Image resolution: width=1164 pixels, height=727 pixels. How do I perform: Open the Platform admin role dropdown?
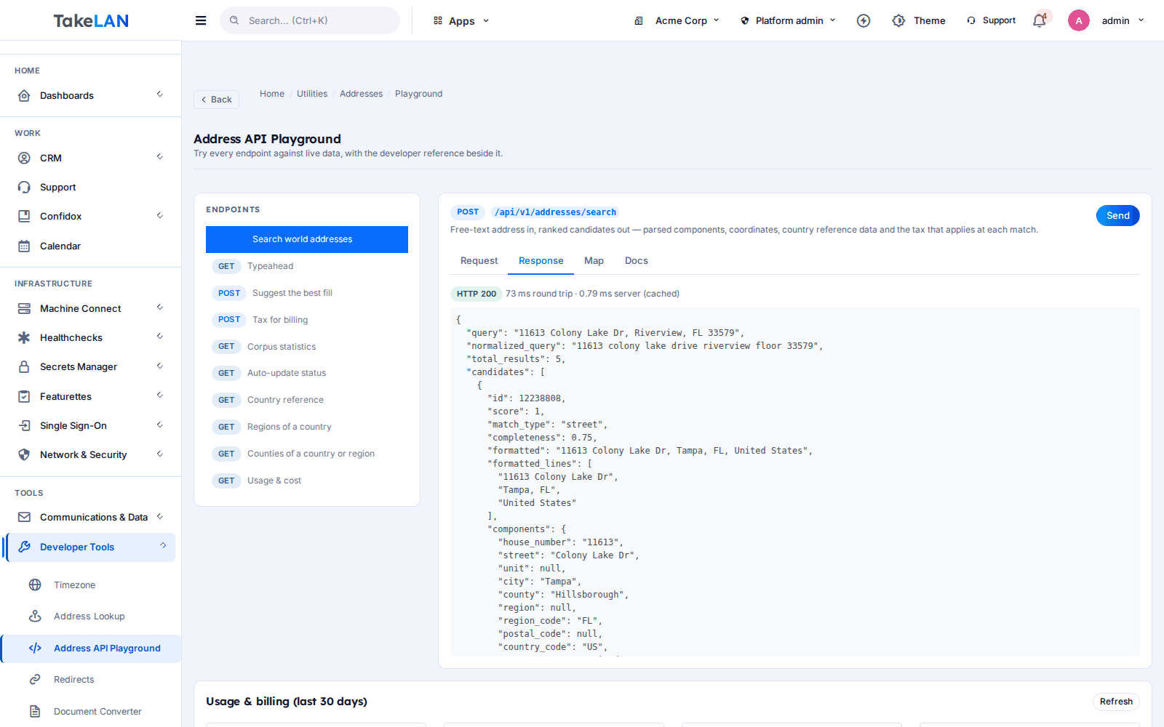[789, 20]
